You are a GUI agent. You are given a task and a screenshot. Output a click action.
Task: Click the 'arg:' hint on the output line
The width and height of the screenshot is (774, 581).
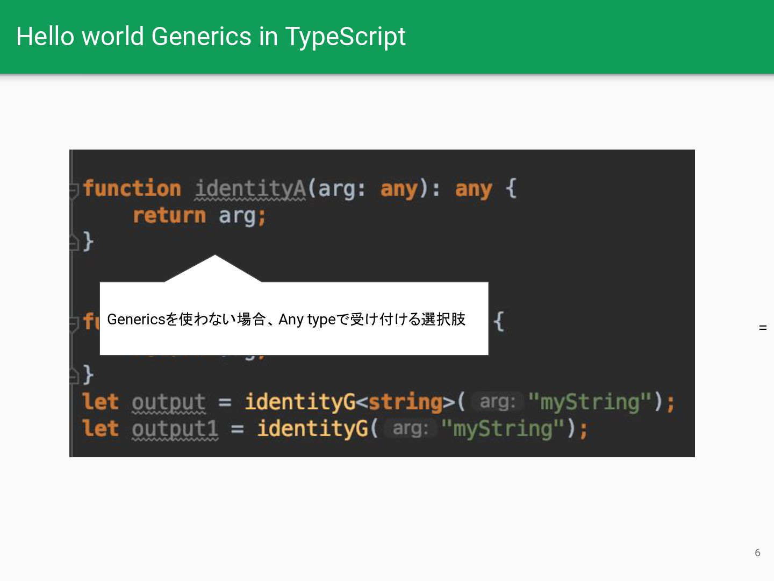point(498,402)
